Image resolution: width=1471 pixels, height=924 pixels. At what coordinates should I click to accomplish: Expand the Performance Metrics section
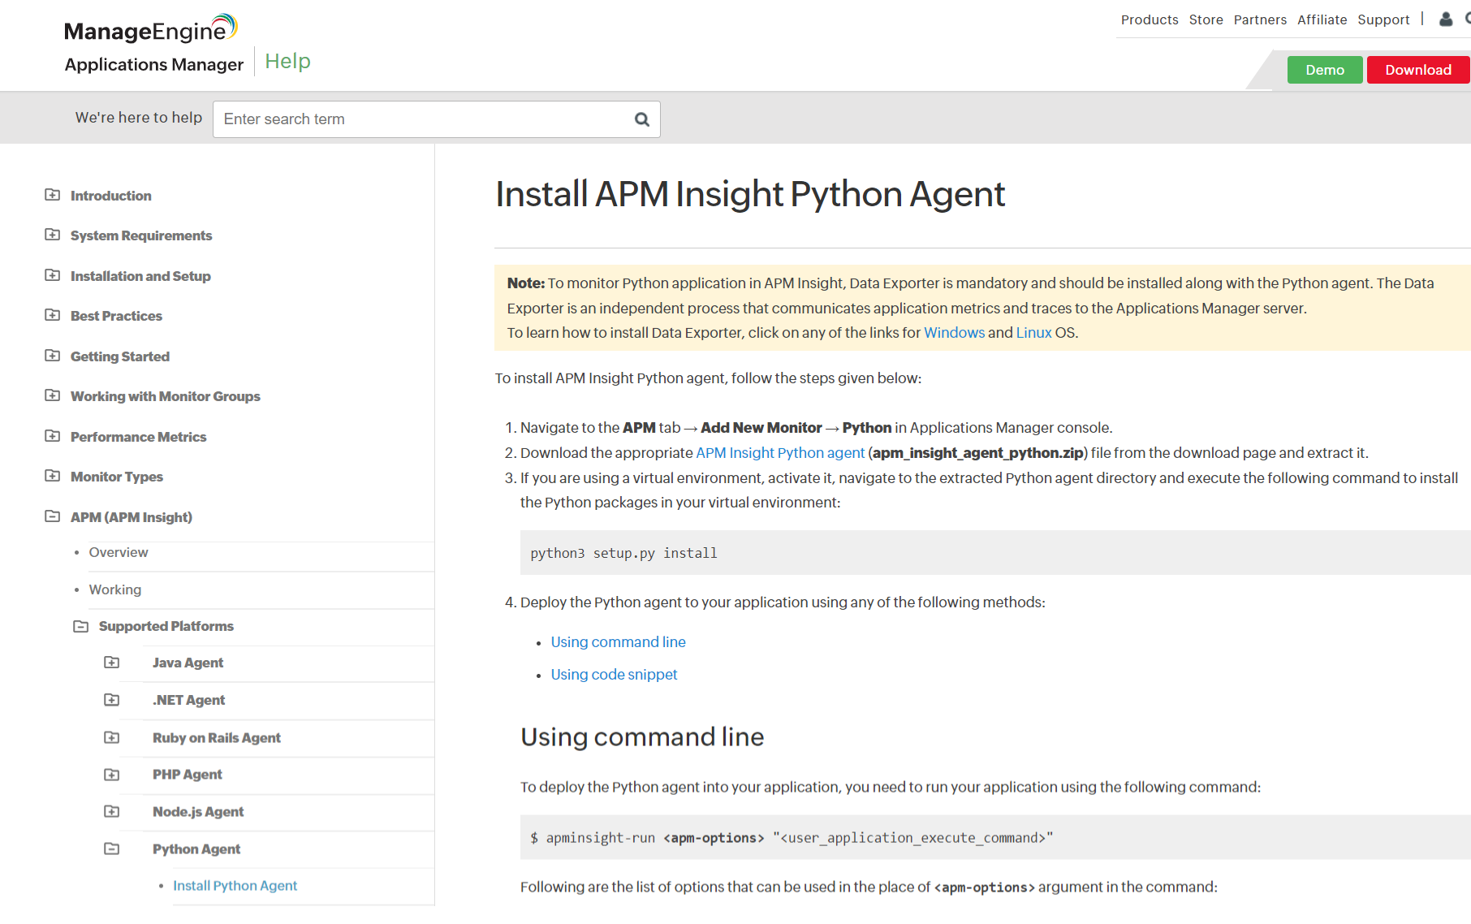pos(53,436)
